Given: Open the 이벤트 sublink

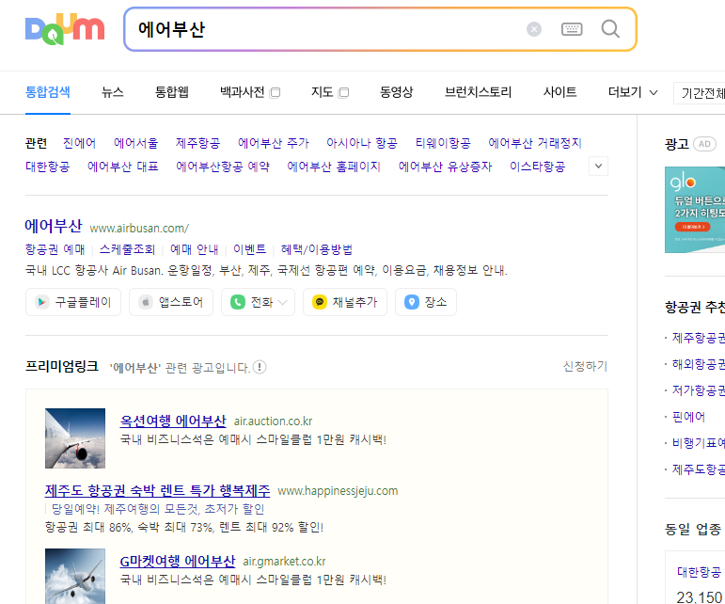Looking at the screenshot, I should 250,249.
